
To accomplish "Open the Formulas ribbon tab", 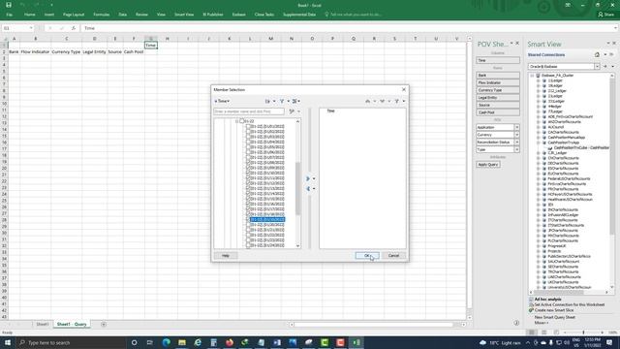I will tap(101, 15).
